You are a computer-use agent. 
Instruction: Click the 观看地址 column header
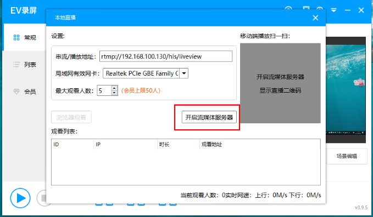click(260, 144)
